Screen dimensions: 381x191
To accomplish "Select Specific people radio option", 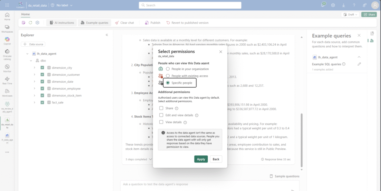I will 168,83.
